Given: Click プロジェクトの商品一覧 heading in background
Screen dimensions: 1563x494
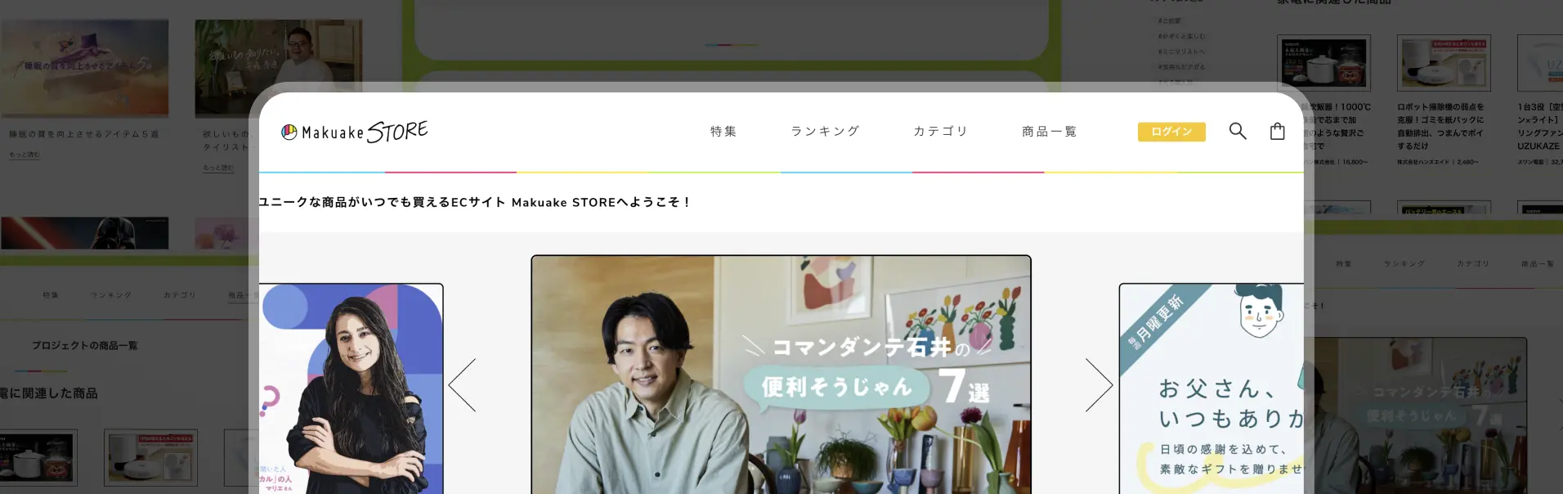Looking at the screenshot, I should tap(84, 345).
